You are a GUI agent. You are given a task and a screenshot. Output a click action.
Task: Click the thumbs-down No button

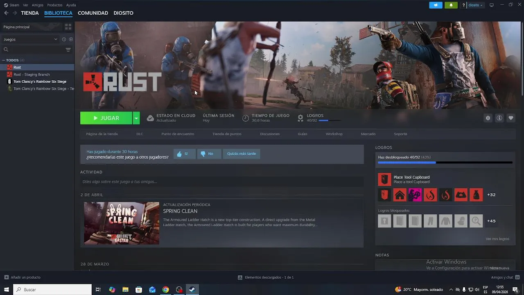point(209,154)
